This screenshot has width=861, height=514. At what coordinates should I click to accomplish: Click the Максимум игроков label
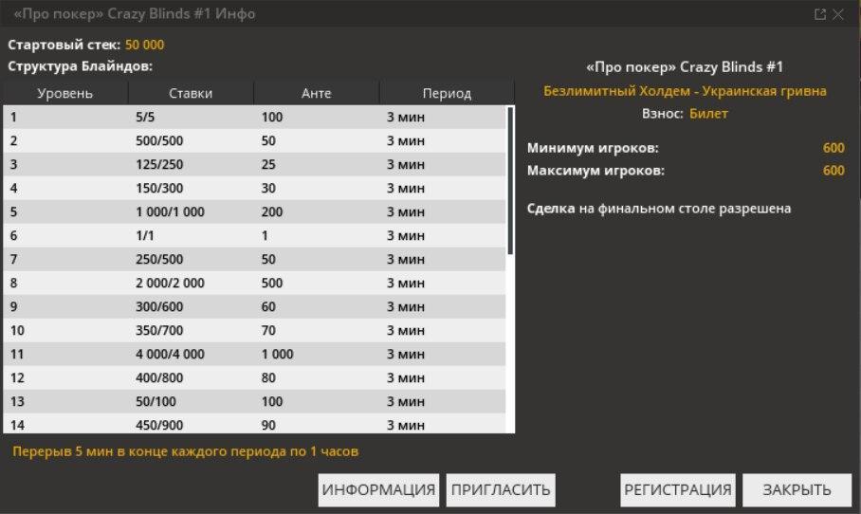(595, 171)
